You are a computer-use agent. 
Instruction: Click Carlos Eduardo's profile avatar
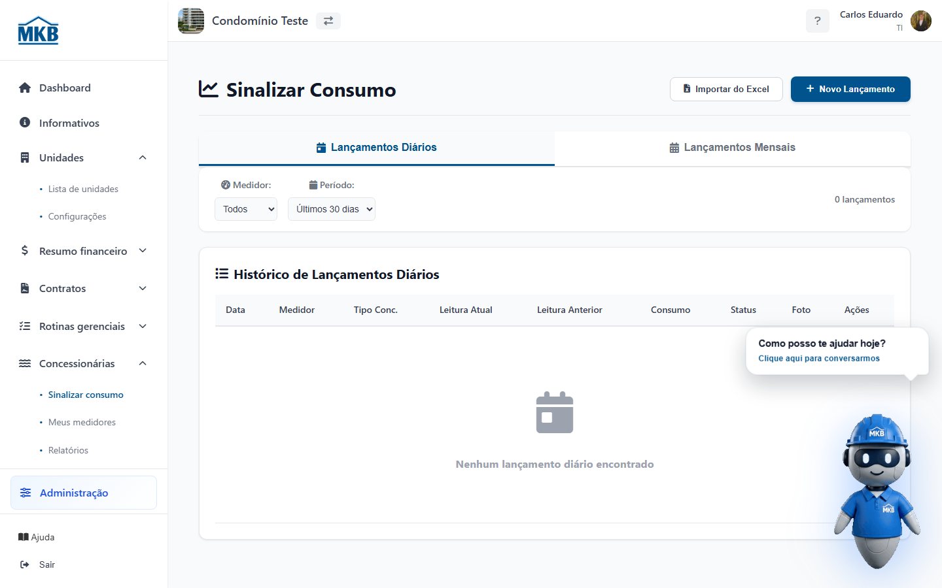click(920, 21)
